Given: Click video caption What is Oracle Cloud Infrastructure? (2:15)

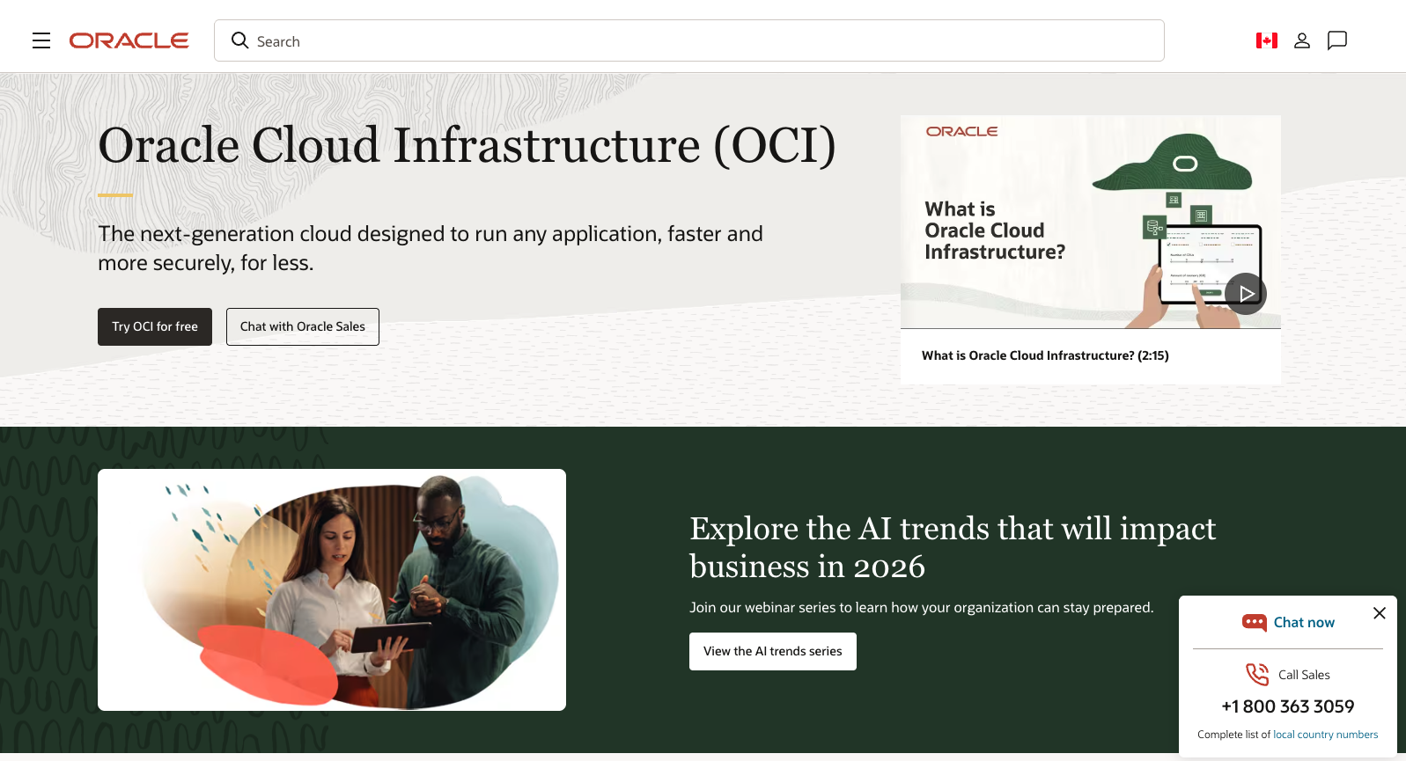Looking at the screenshot, I should click(x=1045, y=355).
